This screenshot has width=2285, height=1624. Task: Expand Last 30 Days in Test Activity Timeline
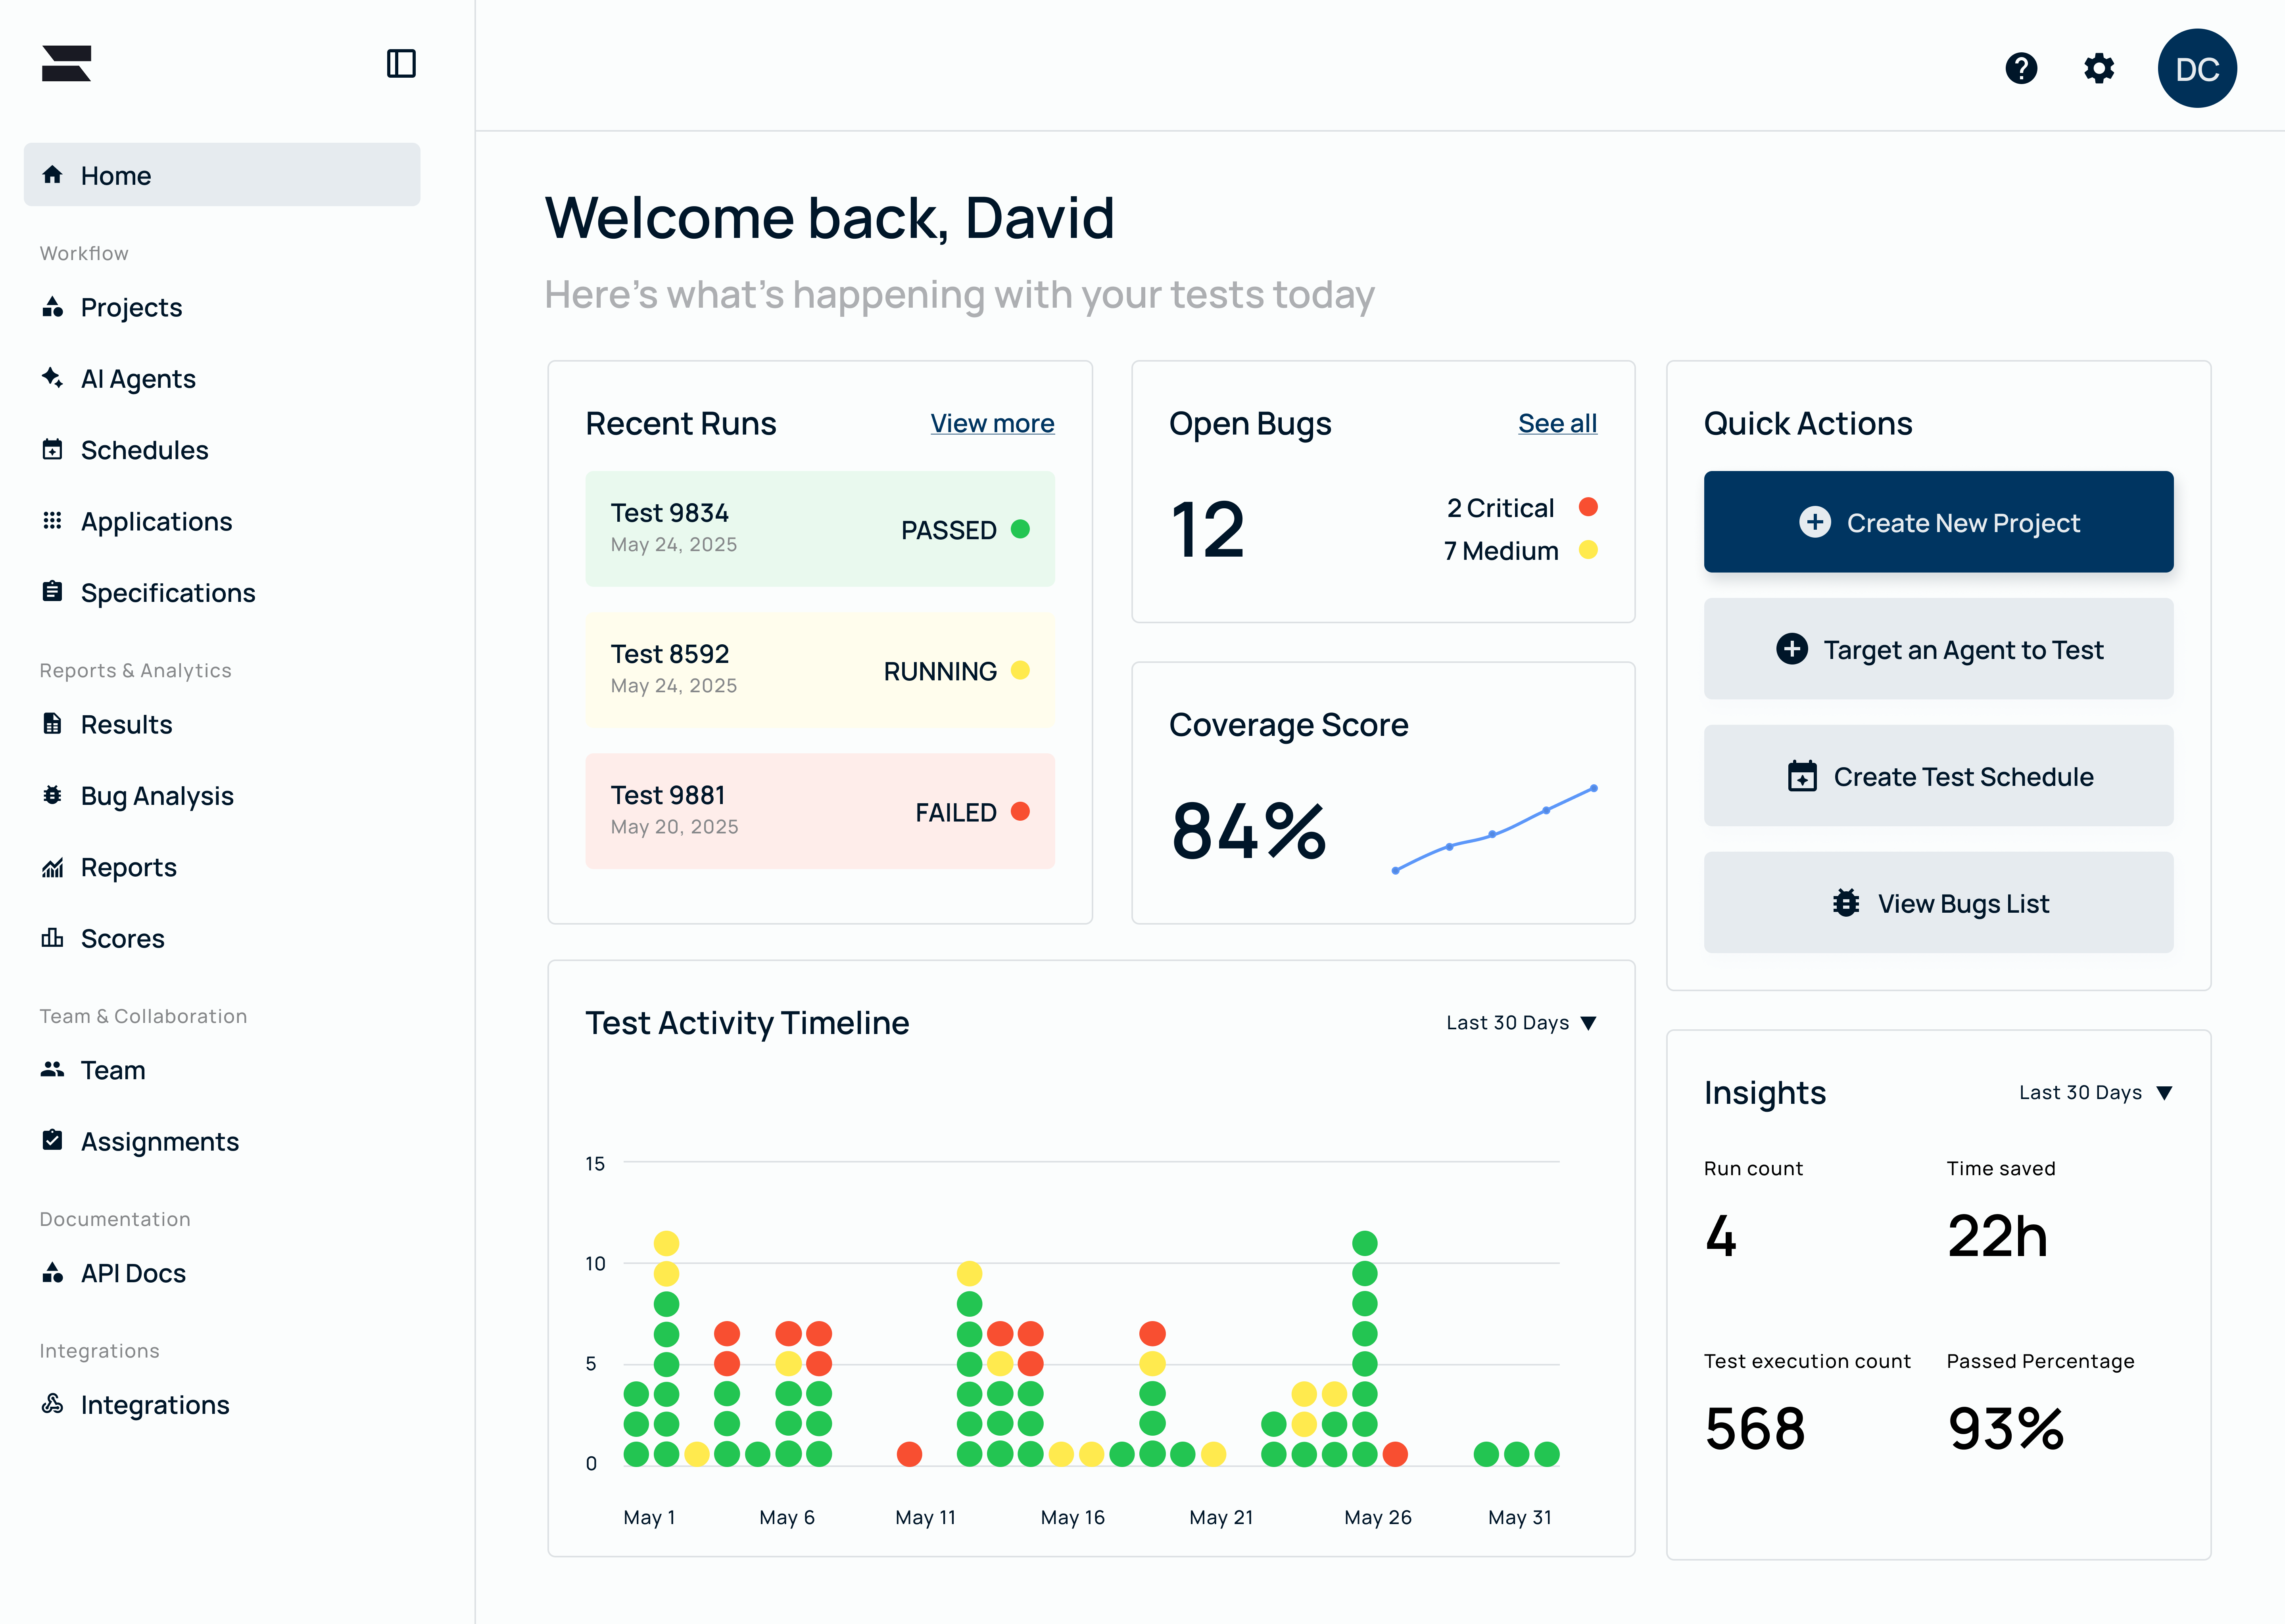(x=1521, y=1023)
